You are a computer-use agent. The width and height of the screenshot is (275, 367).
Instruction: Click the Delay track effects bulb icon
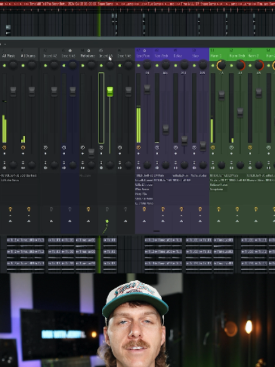point(181,209)
